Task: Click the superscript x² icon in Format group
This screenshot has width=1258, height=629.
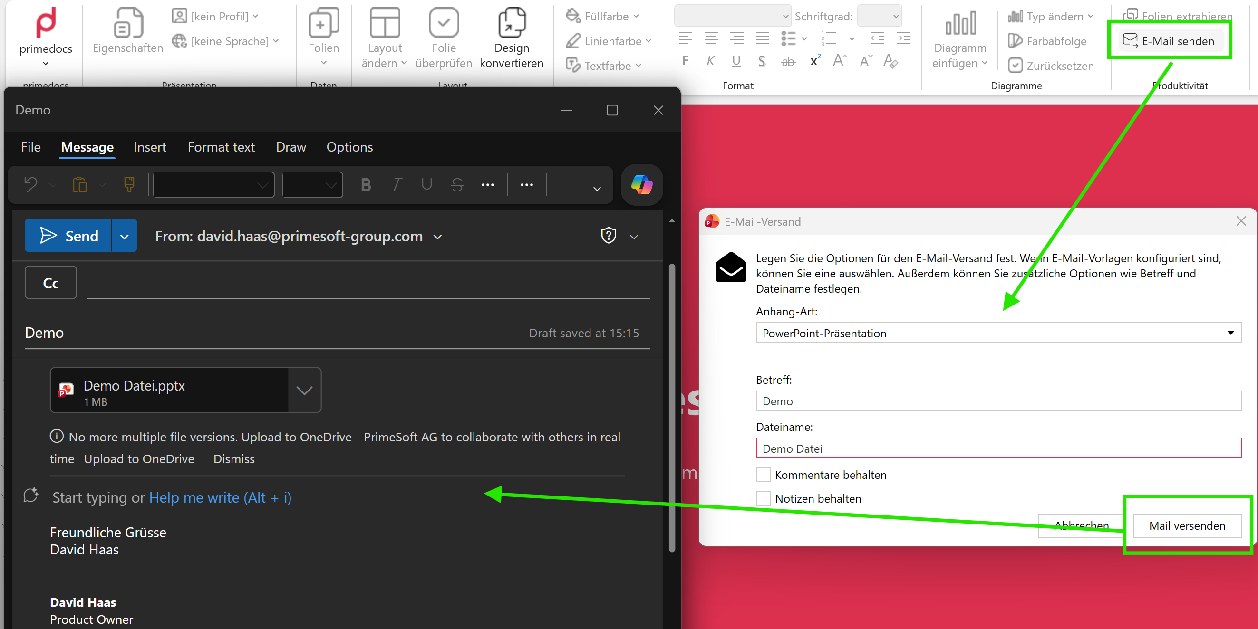Action: 814,61
